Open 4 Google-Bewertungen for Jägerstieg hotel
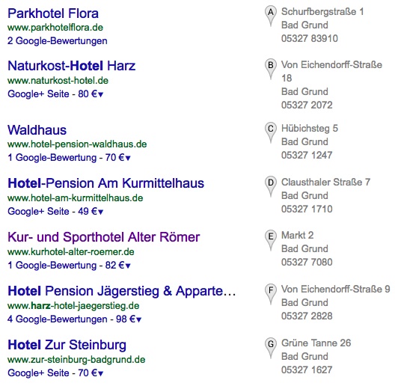Screen dimensions: 395x389 58,319
